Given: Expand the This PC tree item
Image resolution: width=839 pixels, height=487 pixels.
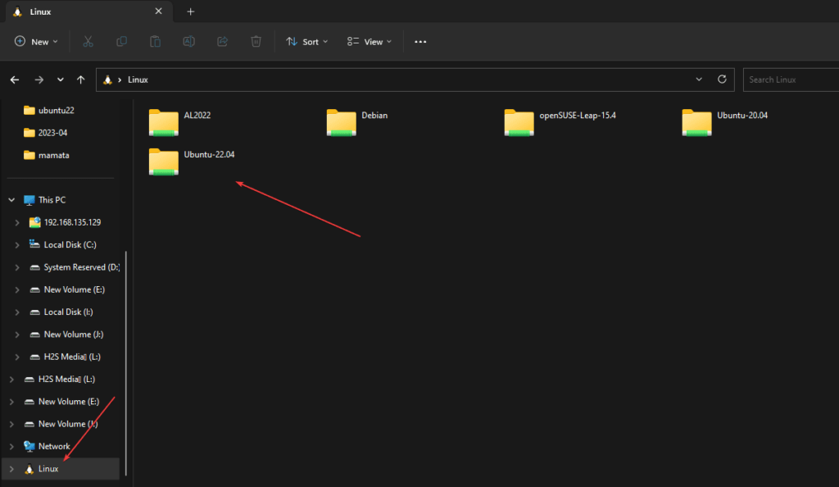Looking at the screenshot, I should (11, 199).
